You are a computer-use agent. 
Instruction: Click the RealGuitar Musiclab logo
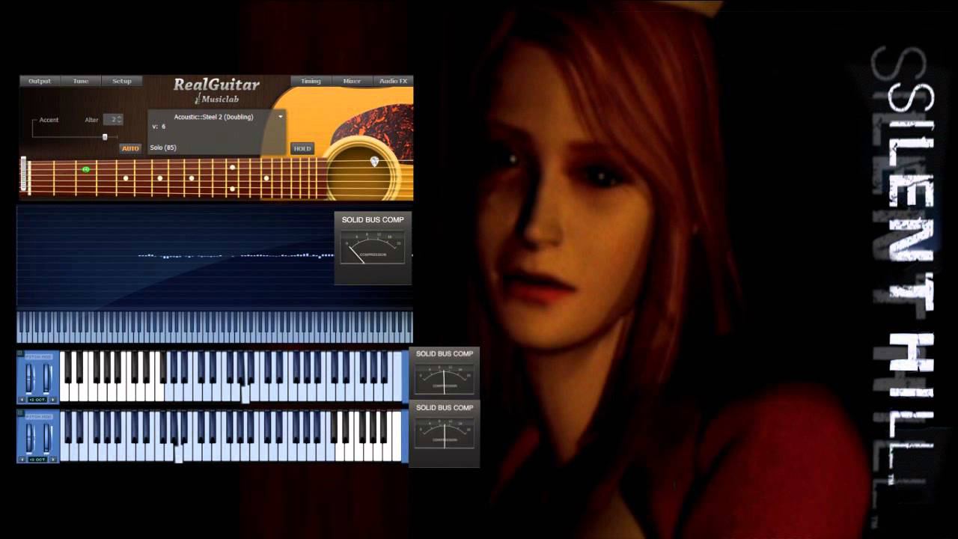pyautogui.click(x=216, y=91)
